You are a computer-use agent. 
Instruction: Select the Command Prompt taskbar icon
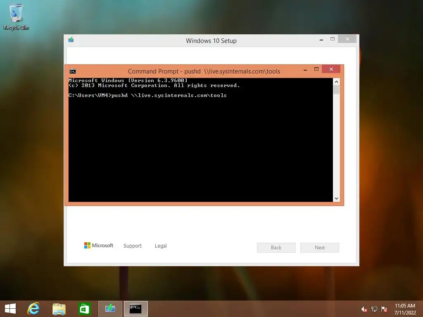tap(135, 309)
